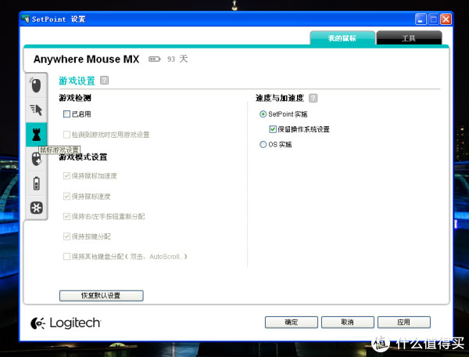Screen dimensions: 469x357
Task: Select the OS 实施 radio button
Action: [263, 145]
